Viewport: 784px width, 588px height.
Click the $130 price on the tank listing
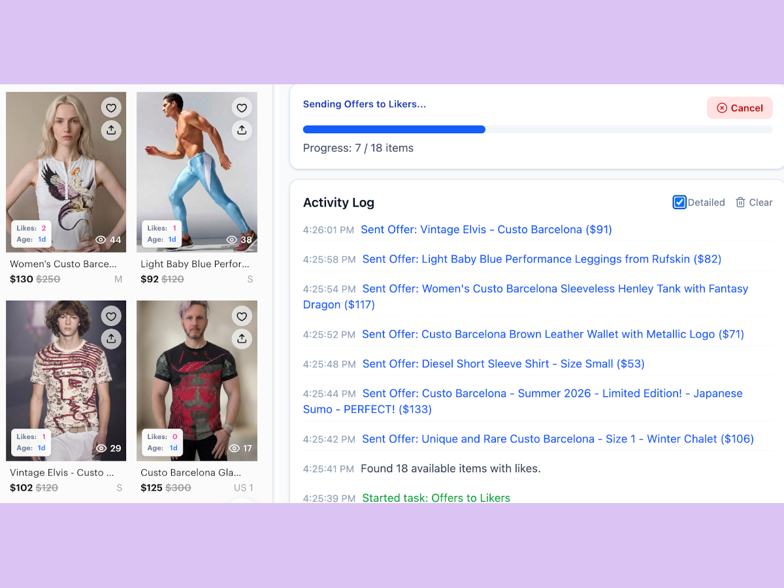click(21, 279)
